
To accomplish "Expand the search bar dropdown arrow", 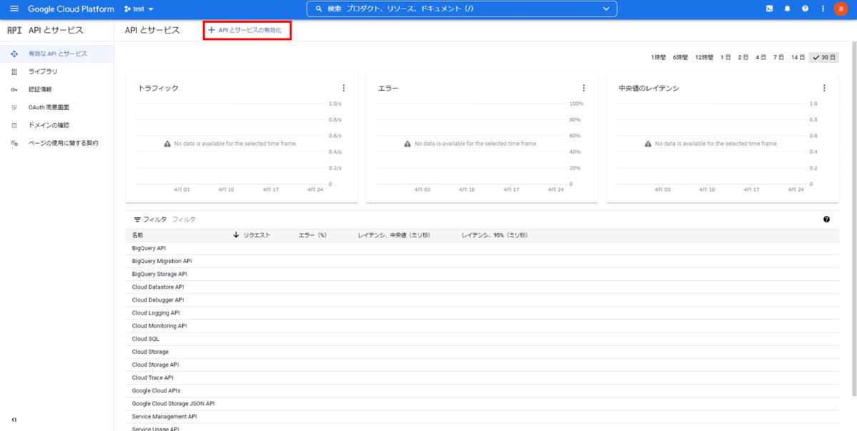I will (606, 9).
